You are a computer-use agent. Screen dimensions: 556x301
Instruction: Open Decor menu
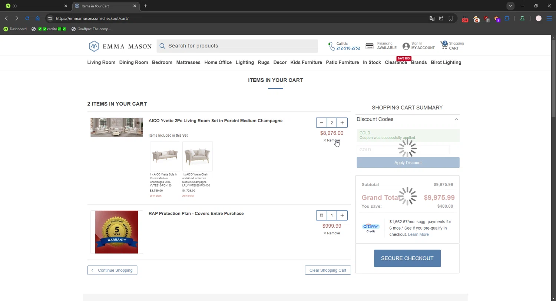(280, 62)
